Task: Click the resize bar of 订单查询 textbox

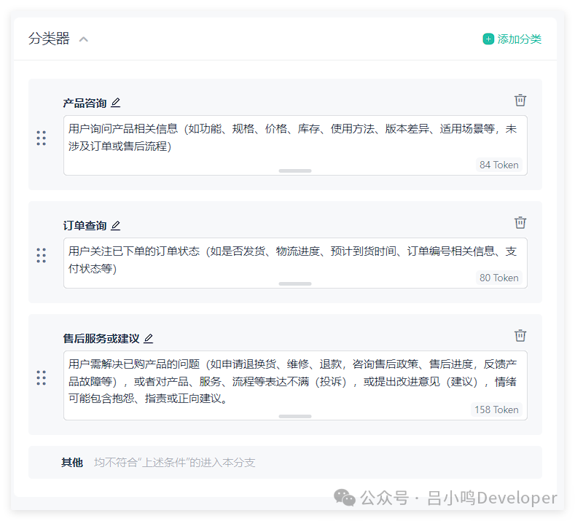Action: click(x=295, y=283)
